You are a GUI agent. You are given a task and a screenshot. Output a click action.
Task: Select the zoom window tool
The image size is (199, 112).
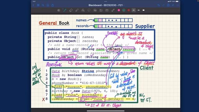(x=59, y=10)
